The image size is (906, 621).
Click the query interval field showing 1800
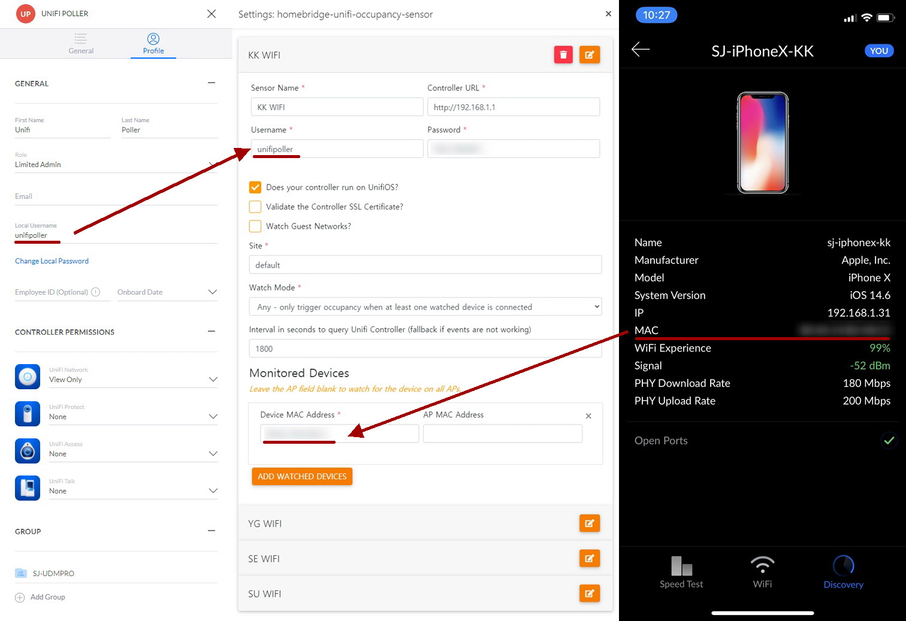(x=425, y=349)
